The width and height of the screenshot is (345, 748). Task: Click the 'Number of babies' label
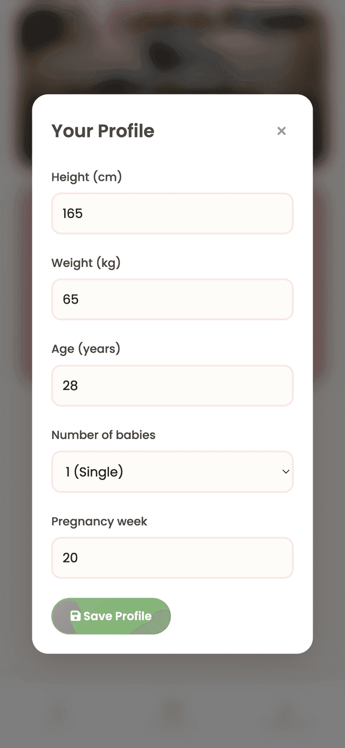click(102, 435)
